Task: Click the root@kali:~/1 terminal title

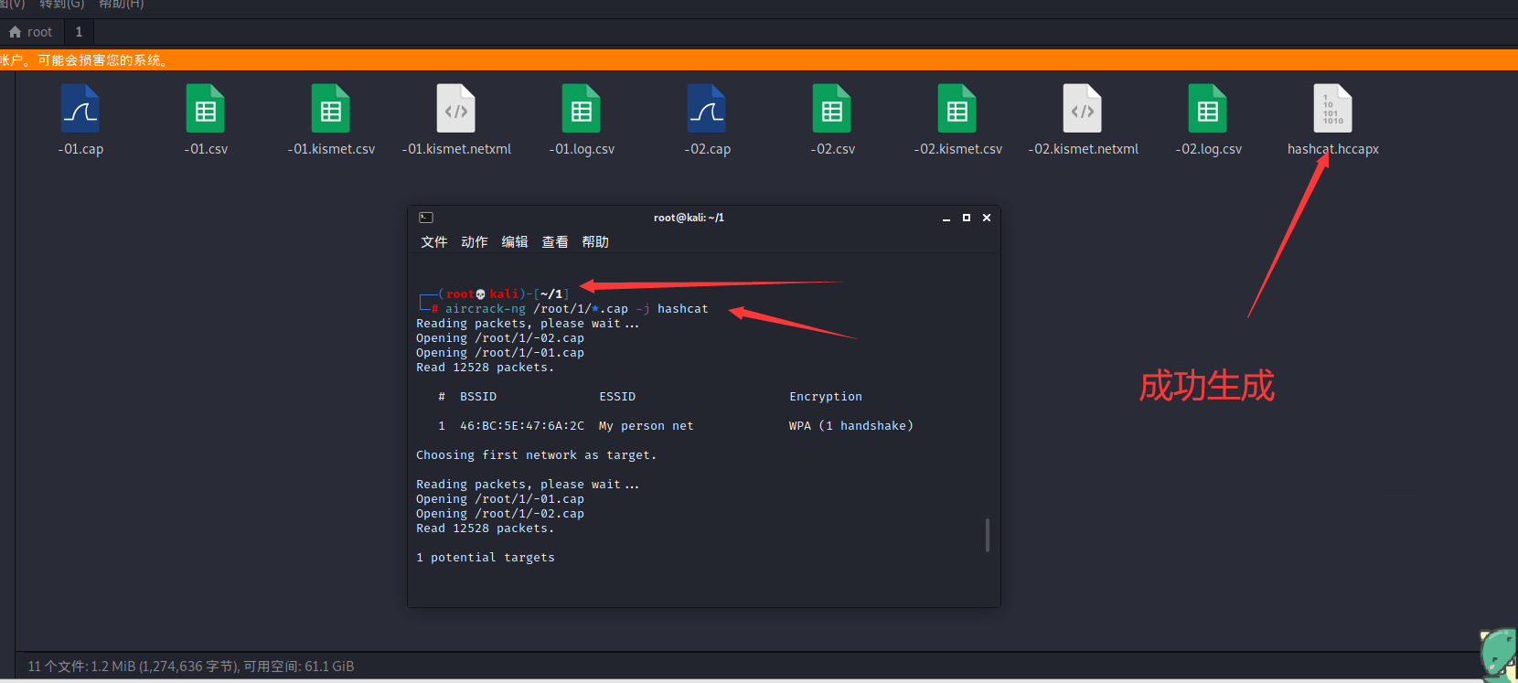Action: click(689, 218)
